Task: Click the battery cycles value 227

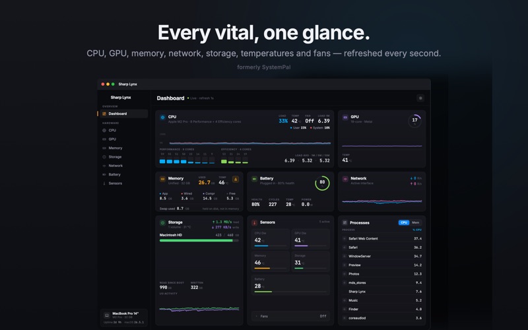Action: pos(273,205)
